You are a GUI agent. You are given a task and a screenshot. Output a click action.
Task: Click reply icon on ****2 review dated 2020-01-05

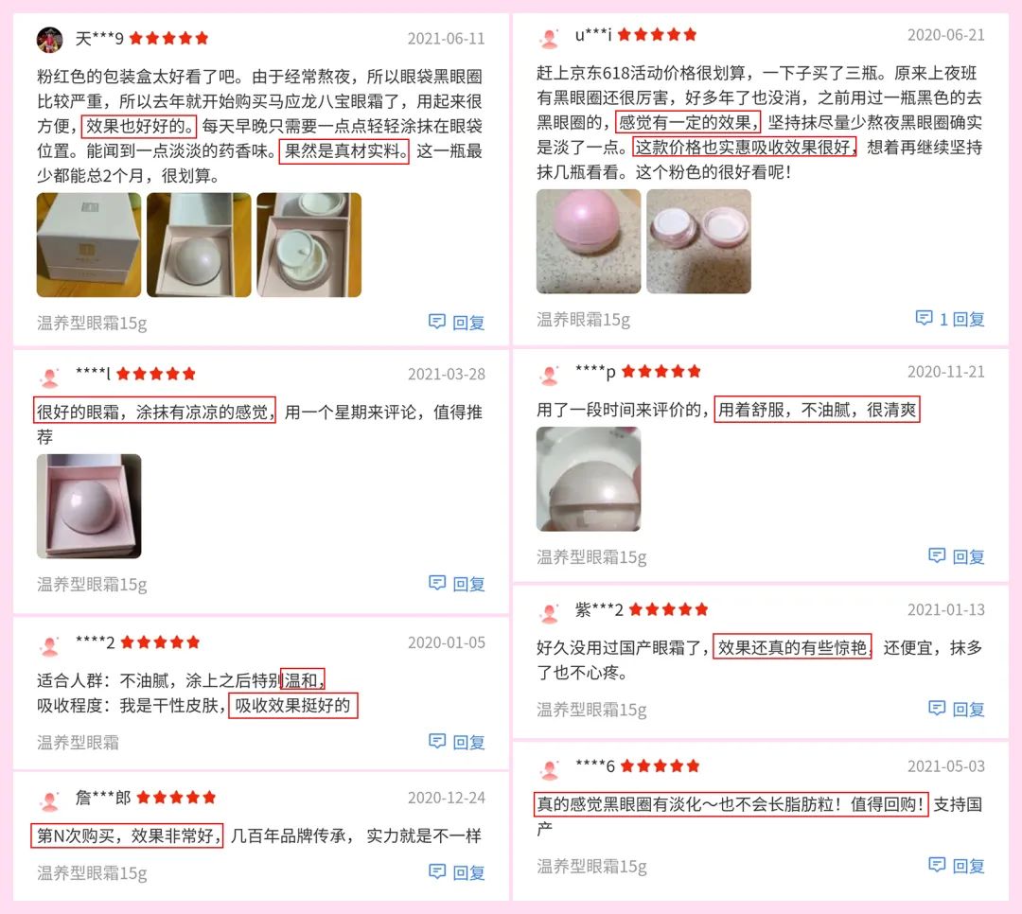click(x=436, y=741)
